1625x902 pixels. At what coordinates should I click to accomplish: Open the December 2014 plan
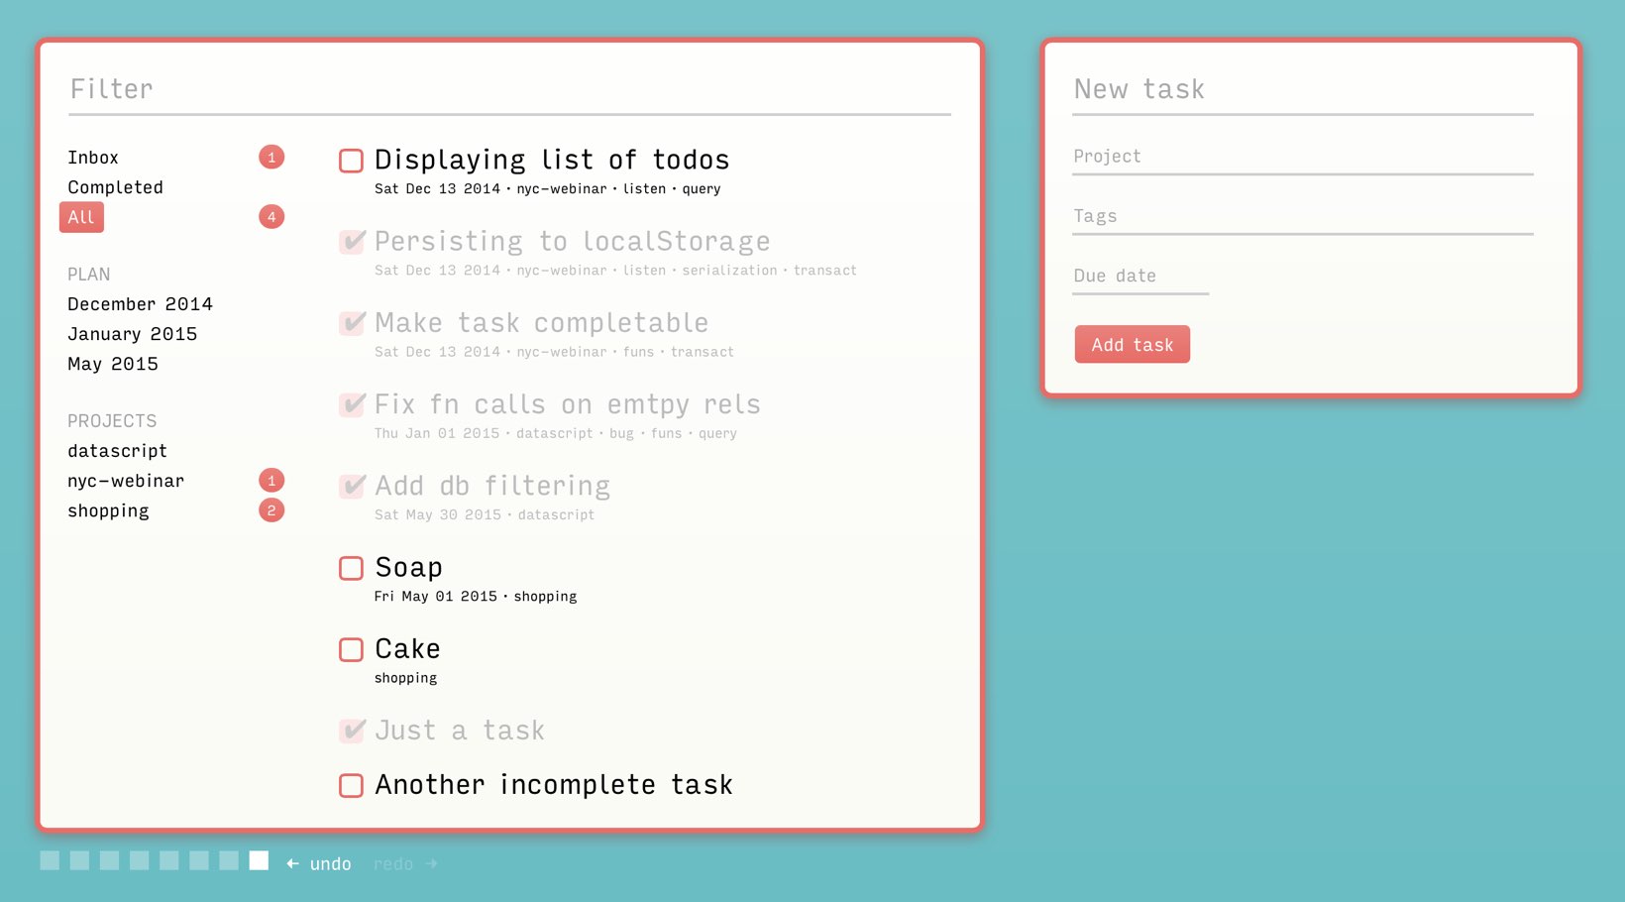(140, 304)
